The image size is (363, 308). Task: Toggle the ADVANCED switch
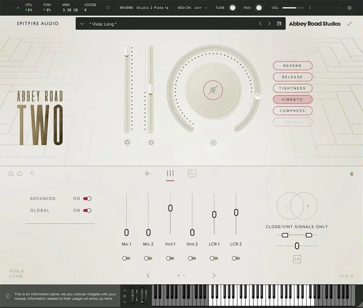pyautogui.click(x=87, y=198)
